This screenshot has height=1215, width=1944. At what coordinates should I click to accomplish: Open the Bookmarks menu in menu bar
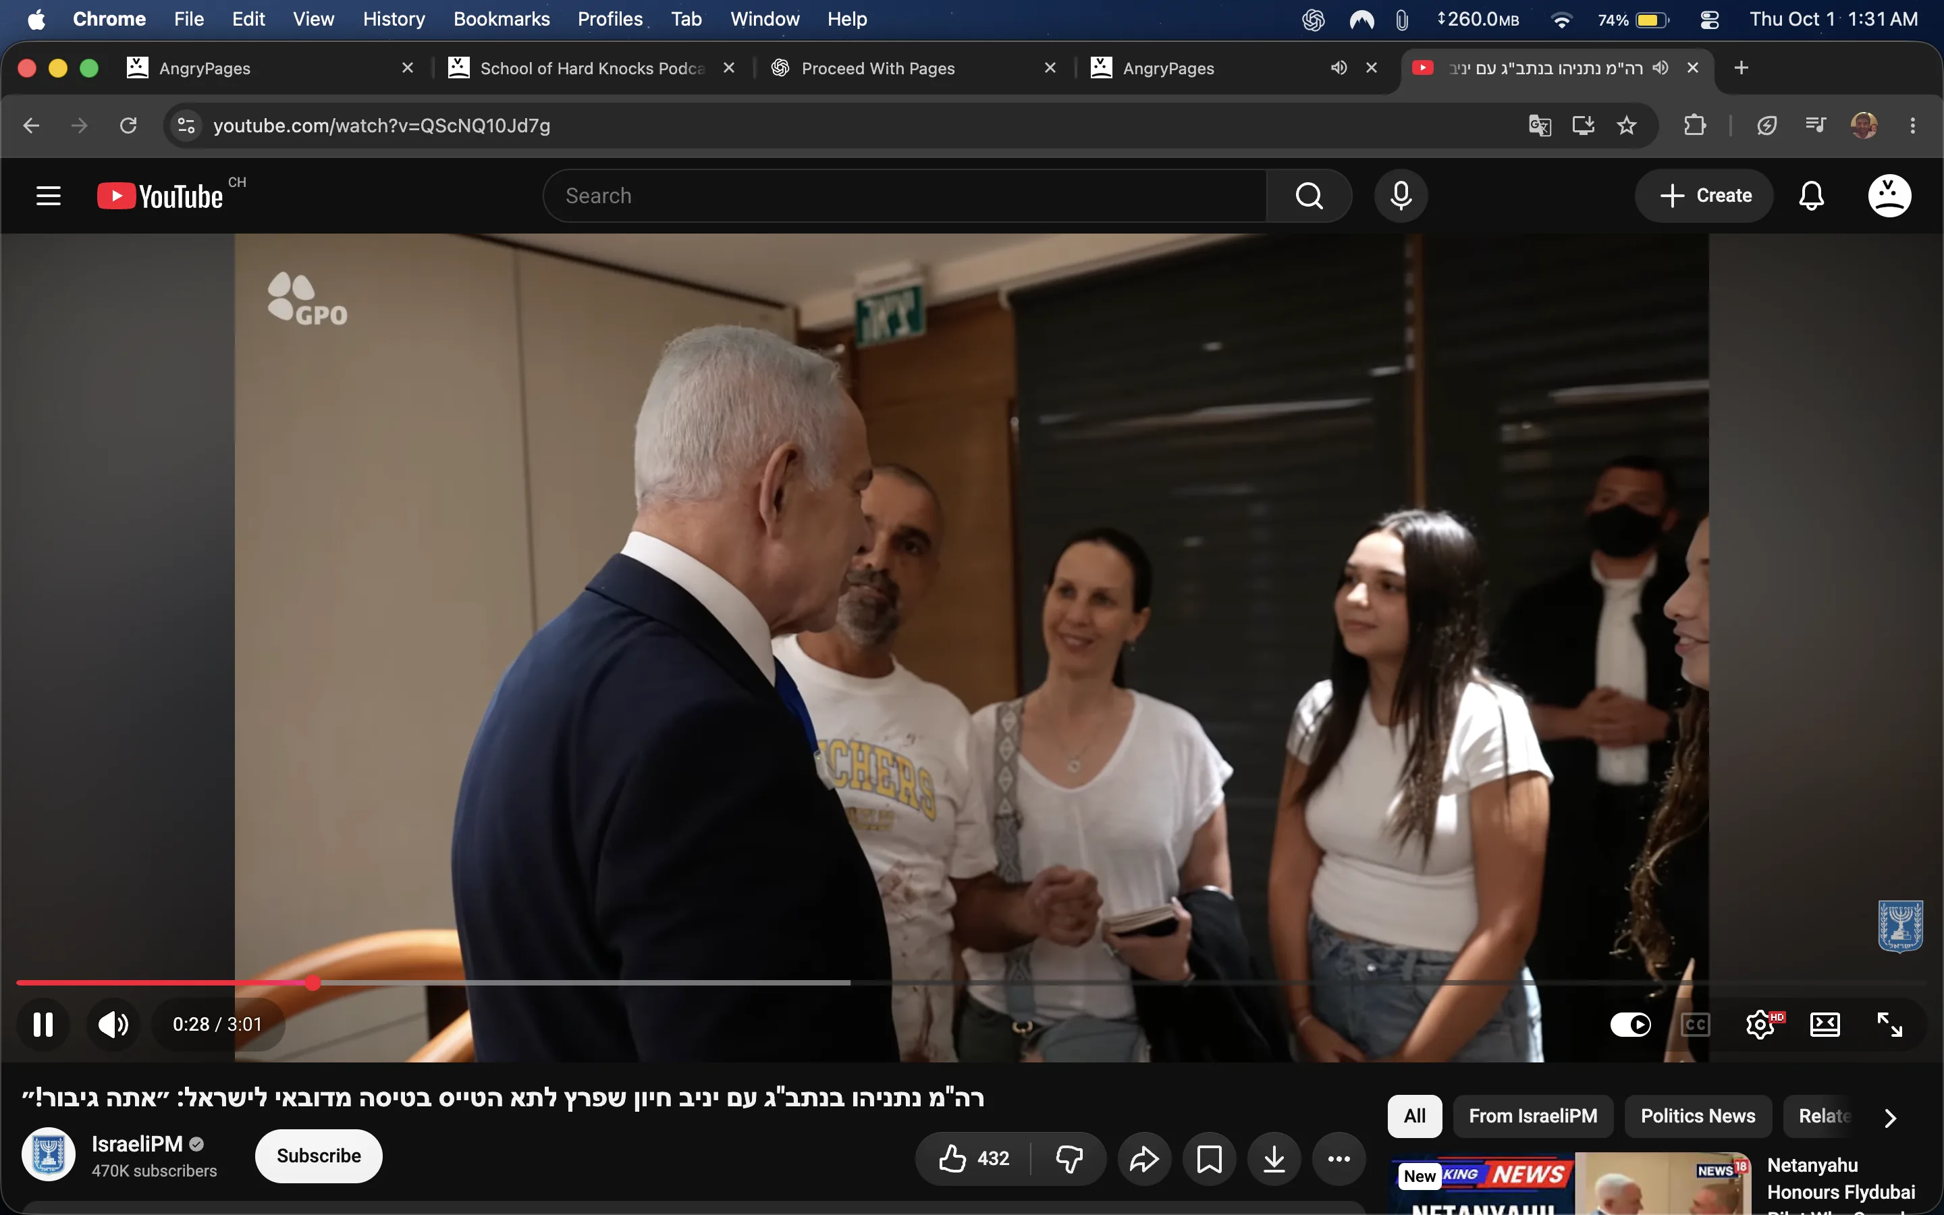502,20
